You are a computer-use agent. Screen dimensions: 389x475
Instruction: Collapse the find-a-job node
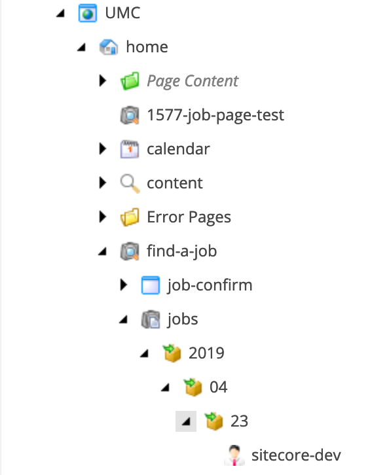click(x=103, y=251)
